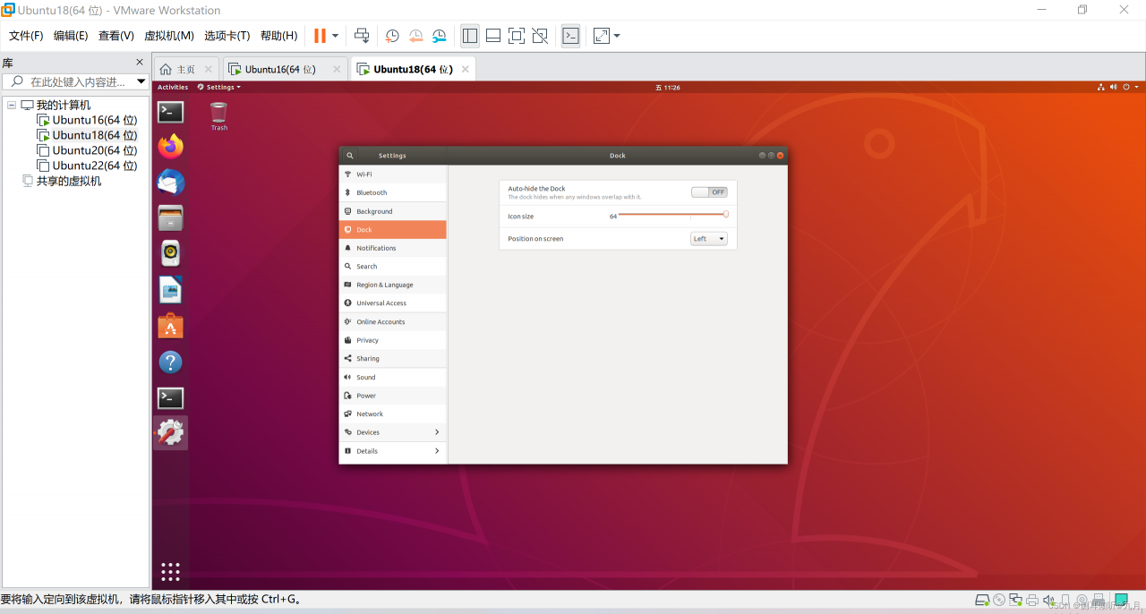
Task: Select Bluetooth in Settings sidebar
Action: [392, 192]
